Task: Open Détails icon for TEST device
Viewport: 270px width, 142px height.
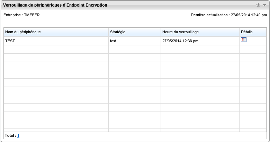Action: click(x=244, y=39)
